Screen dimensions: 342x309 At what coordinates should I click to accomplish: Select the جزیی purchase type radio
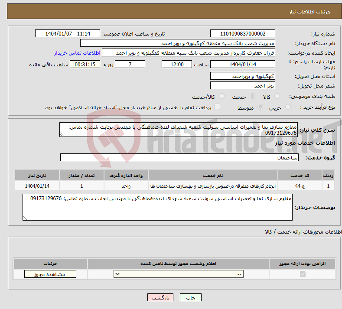click(x=288, y=107)
